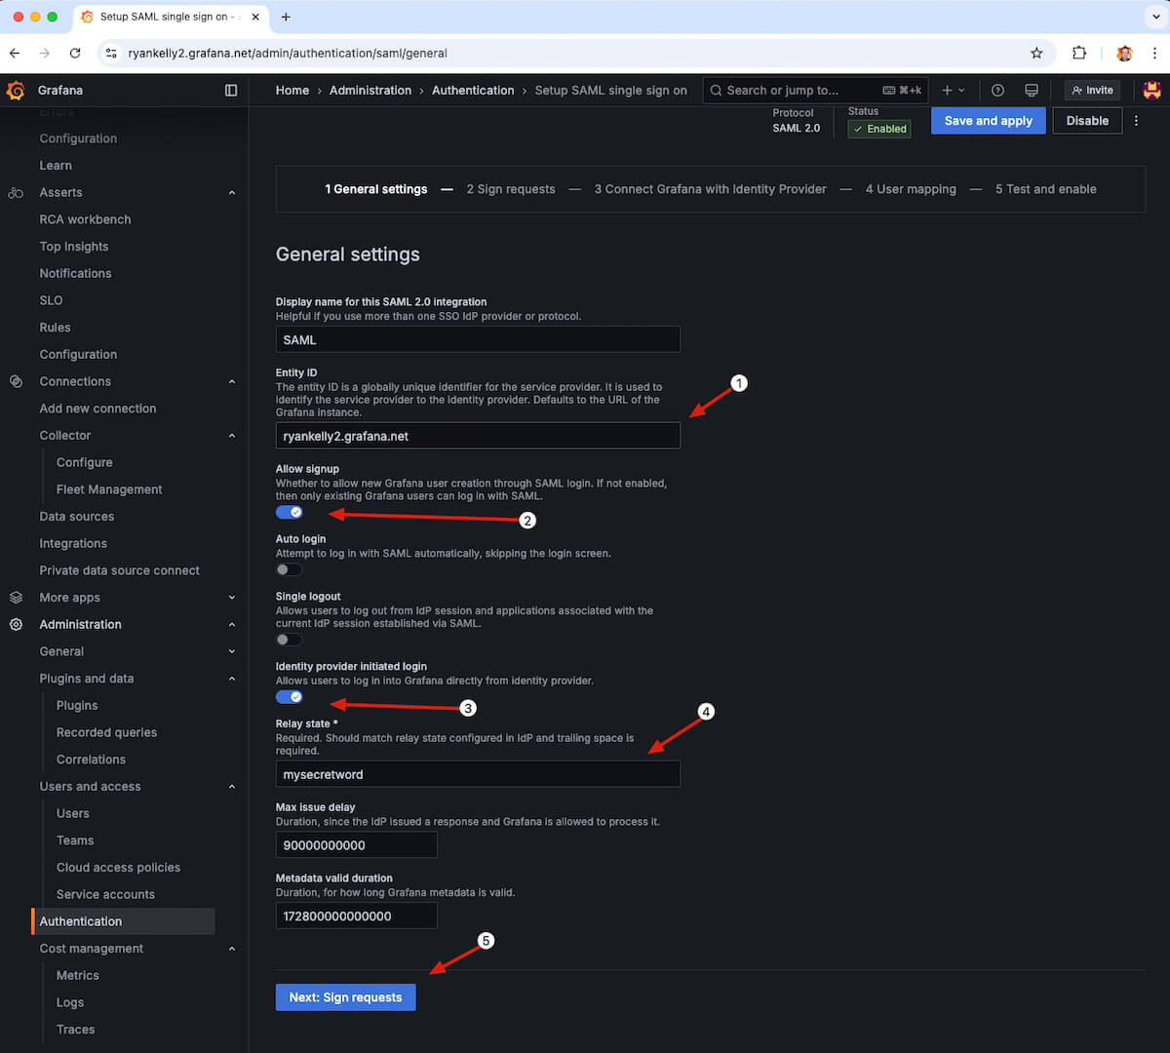
Task: Click the browser address bar URL
Action: pos(288,53)
